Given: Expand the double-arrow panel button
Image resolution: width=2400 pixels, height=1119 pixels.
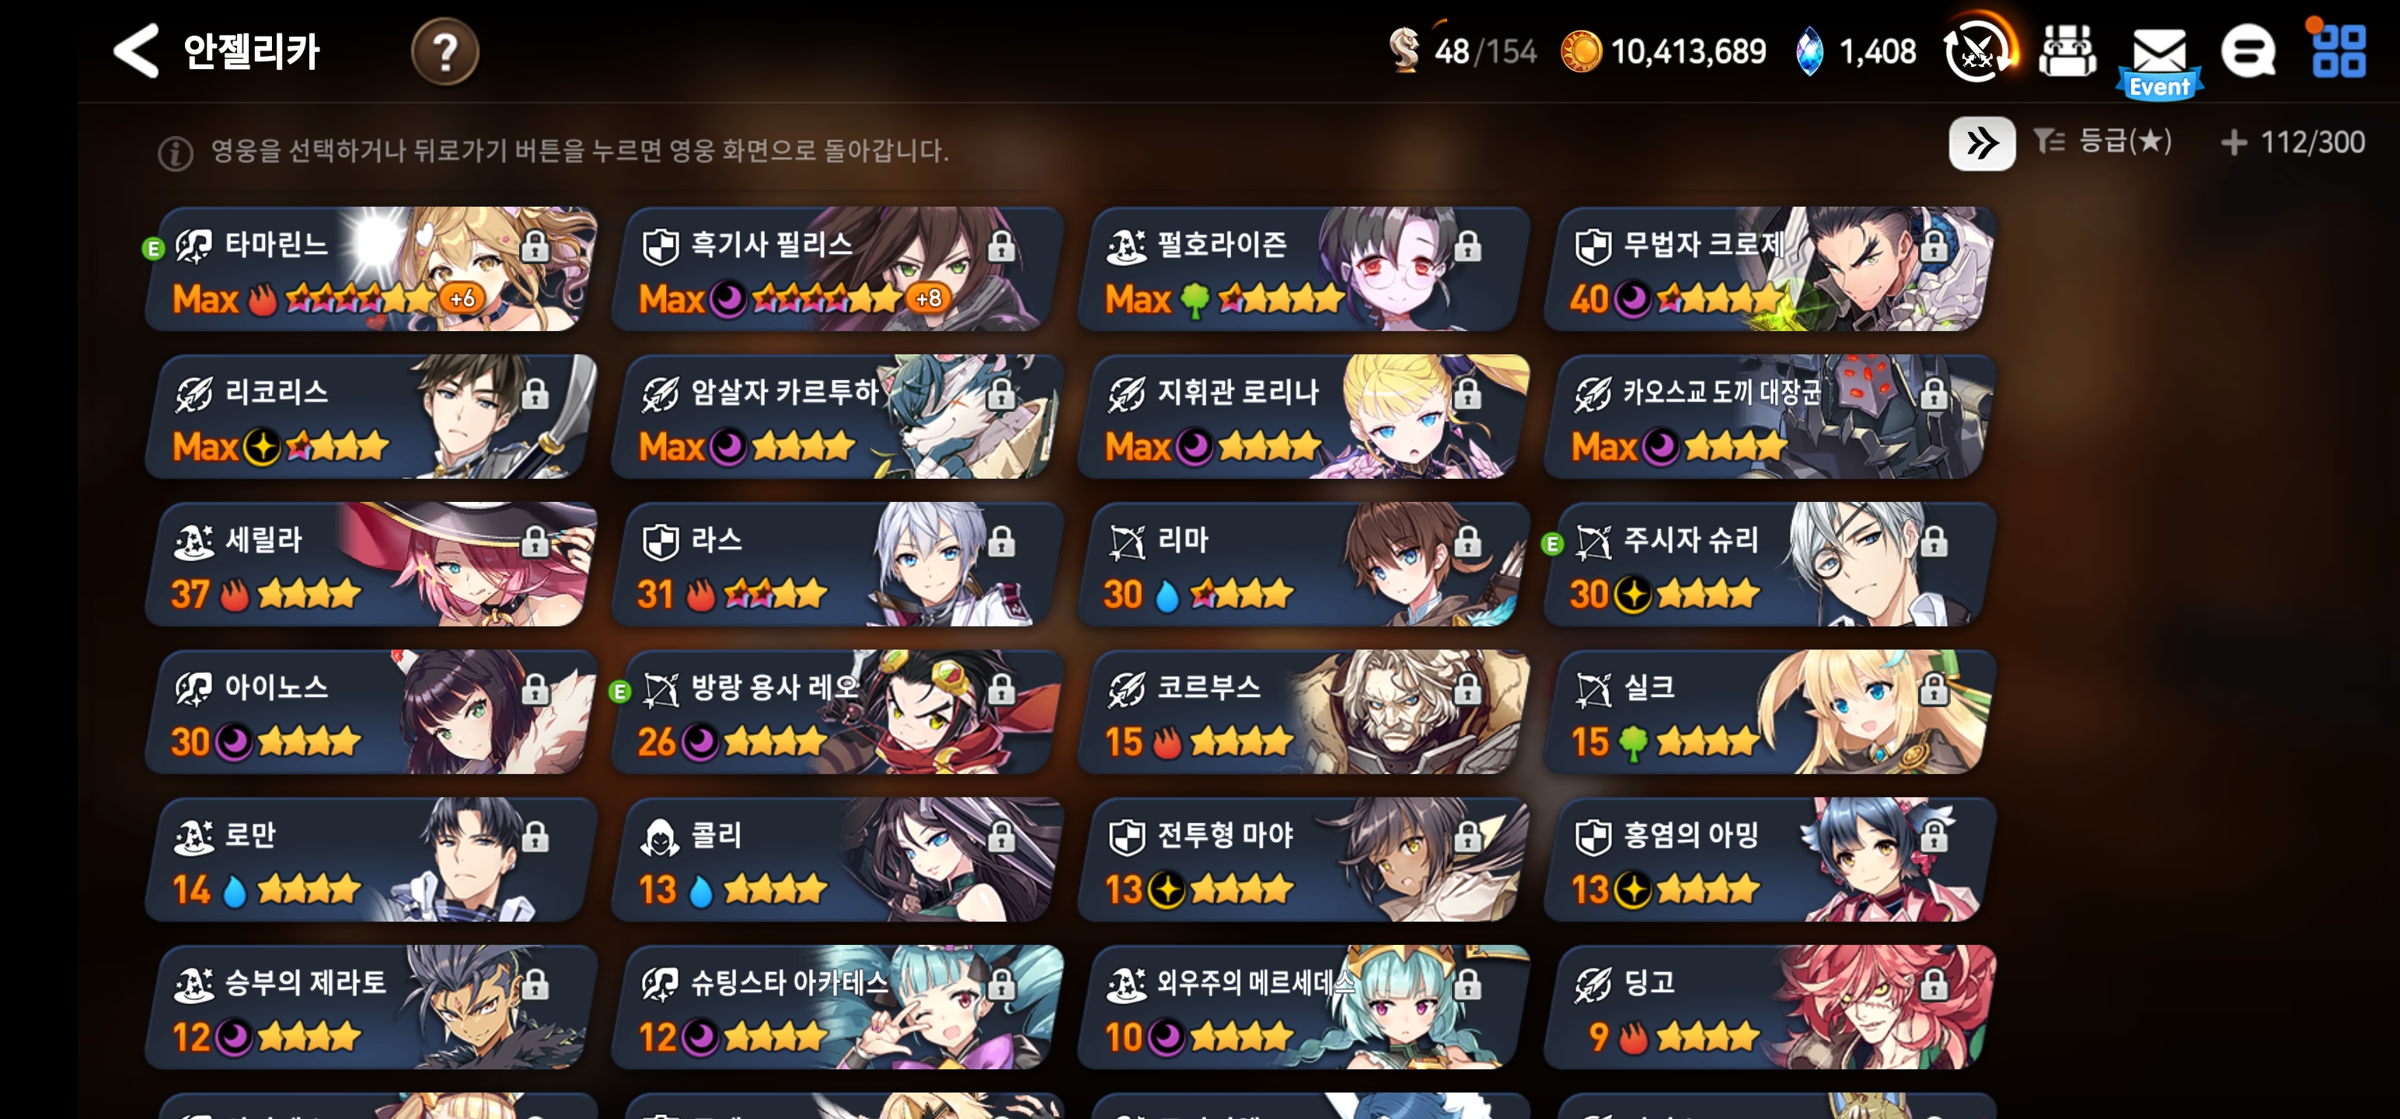Looking at the screenshot, I should point(1981,144).
